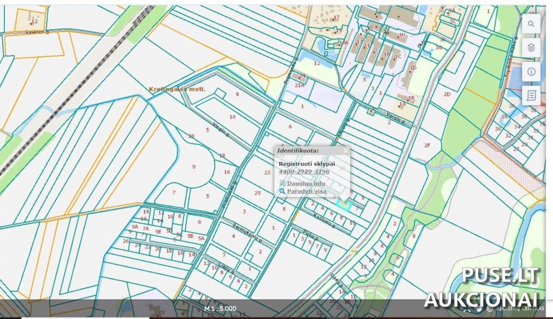Click the Liepų g. street label
Image resolution: width=553 pixels, height=319 pixels.
click(x=226, y=268)
